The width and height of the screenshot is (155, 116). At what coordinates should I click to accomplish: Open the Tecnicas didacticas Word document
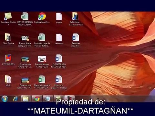76,40
